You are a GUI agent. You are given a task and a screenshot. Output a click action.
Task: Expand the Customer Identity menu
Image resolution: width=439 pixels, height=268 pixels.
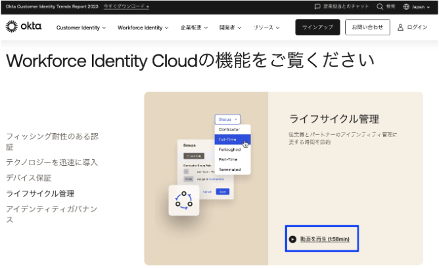81,28
